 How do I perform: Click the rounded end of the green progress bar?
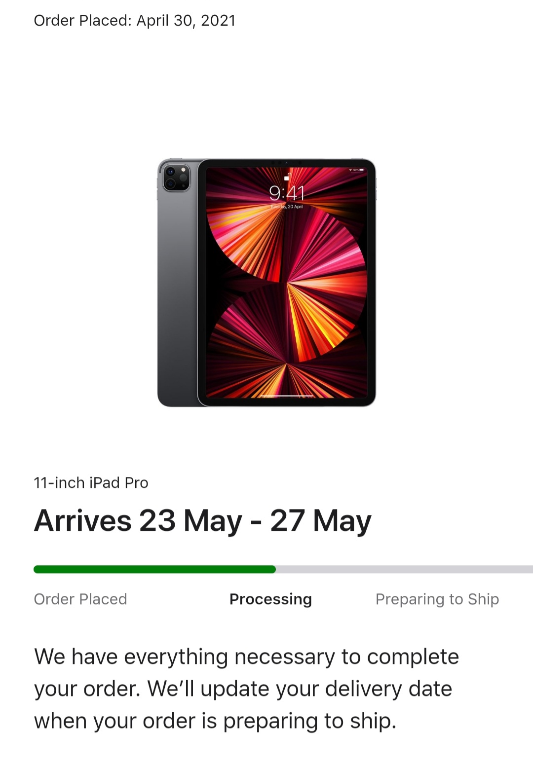pyautogui.click(x=272, y=570)
